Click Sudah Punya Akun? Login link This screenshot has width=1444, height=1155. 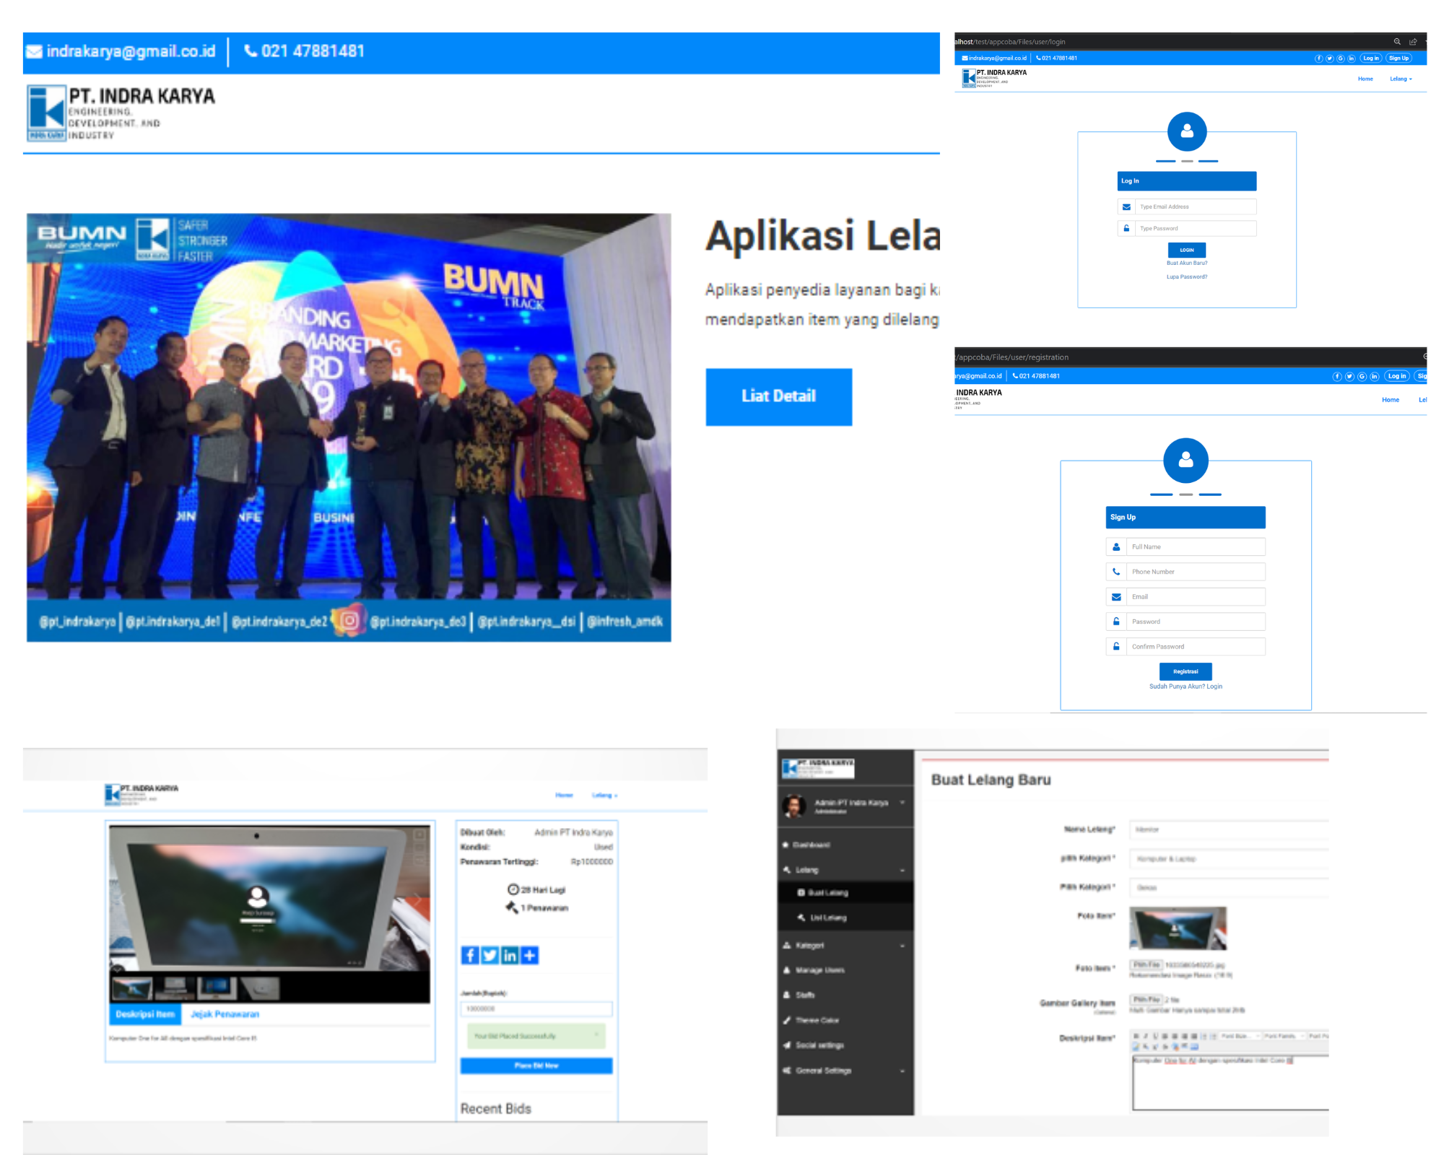tap(1186, 687)
